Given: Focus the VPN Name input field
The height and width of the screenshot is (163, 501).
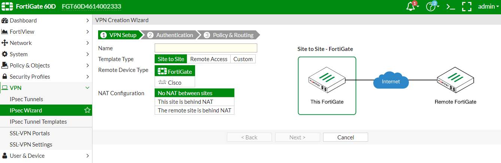Looking at the screenshot, I should point(206,48).
